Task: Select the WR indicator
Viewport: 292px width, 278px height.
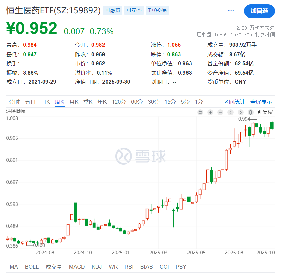Action: point(113,267)
